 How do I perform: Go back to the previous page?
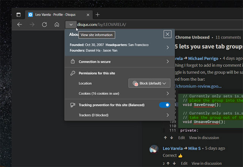coord(20,25)
